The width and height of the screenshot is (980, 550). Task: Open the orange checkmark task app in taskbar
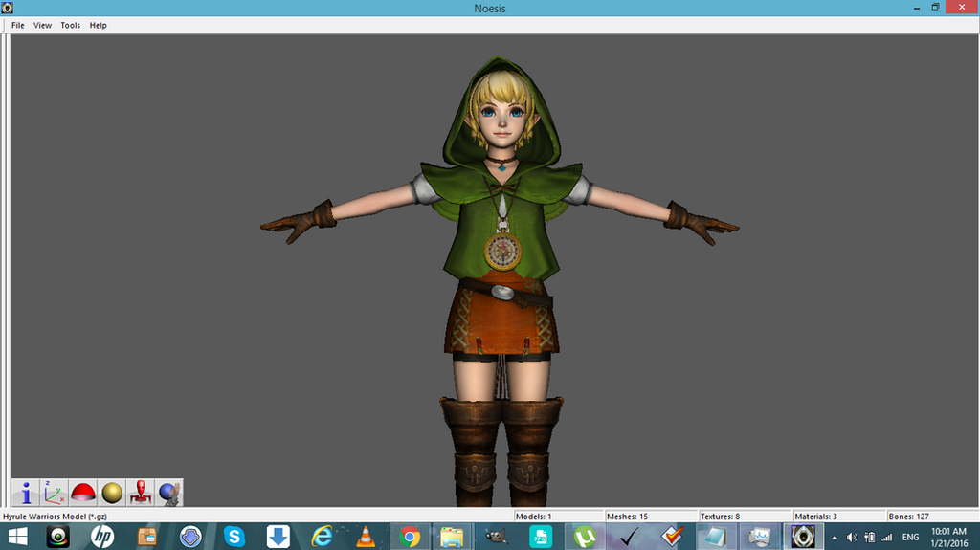pyautogui.click(x=672, y=537)
